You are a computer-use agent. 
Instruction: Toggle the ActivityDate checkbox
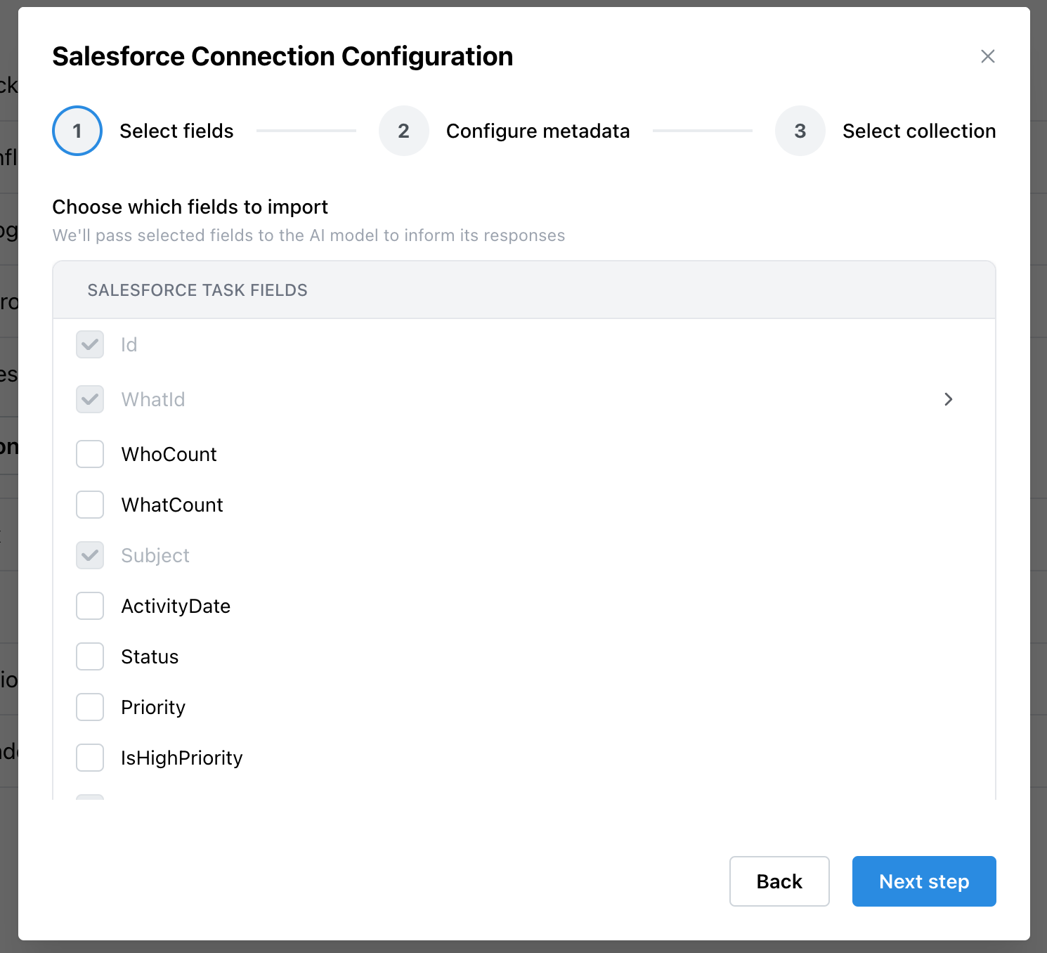point(90,606)
